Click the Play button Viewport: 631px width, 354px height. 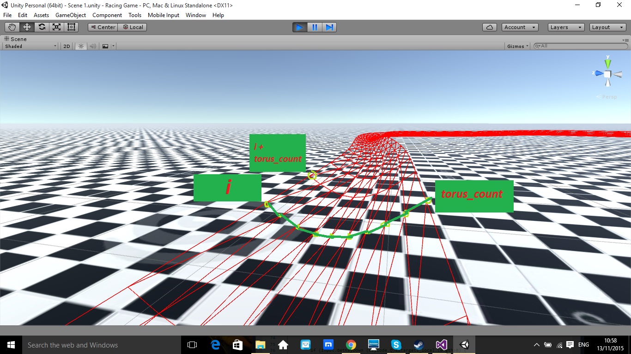(300, 27)
